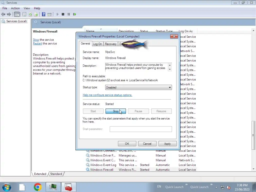Viewport: 256px width, 192px height.
Task: Open the Startup type dropdown
Action: coord(138,87)
